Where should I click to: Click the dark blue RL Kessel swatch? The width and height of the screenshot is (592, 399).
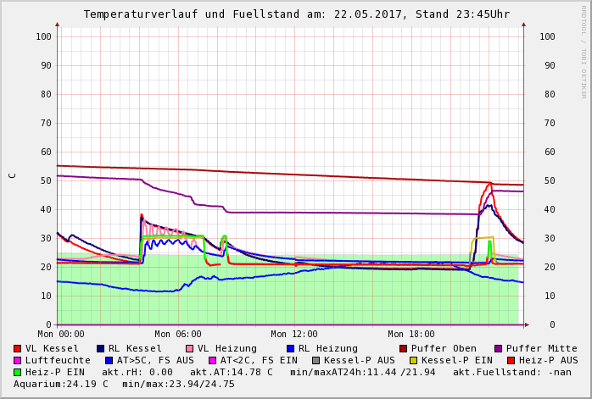[100, 348]
